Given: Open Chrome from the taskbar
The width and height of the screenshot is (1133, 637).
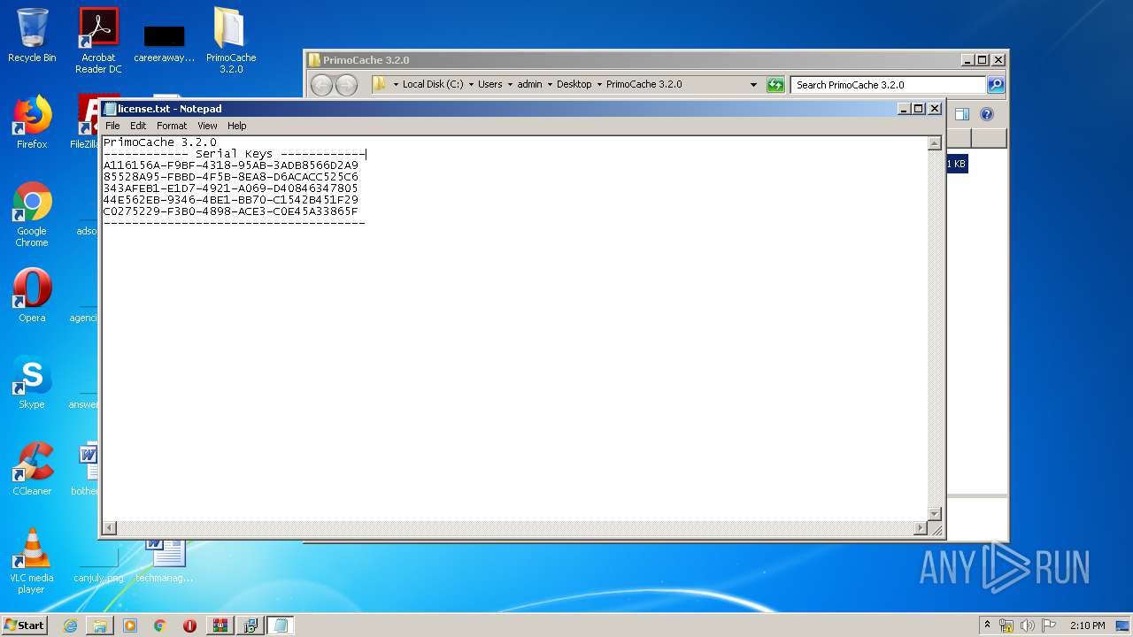Looking at the screenshot, I should pos(160,625).
